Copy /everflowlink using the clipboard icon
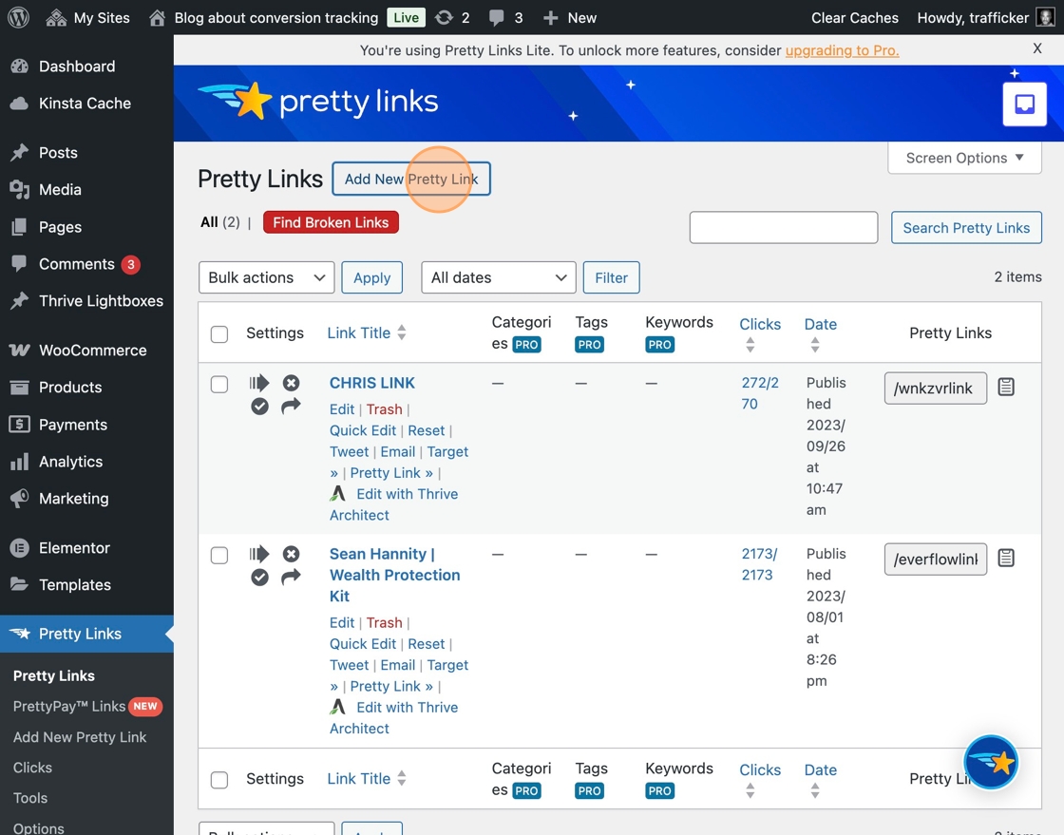1064x835 pixels. (1006, 558)
